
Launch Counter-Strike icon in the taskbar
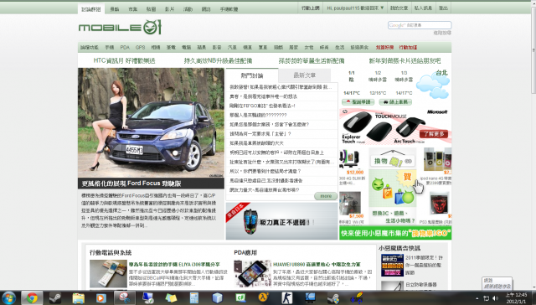(286, 297)
